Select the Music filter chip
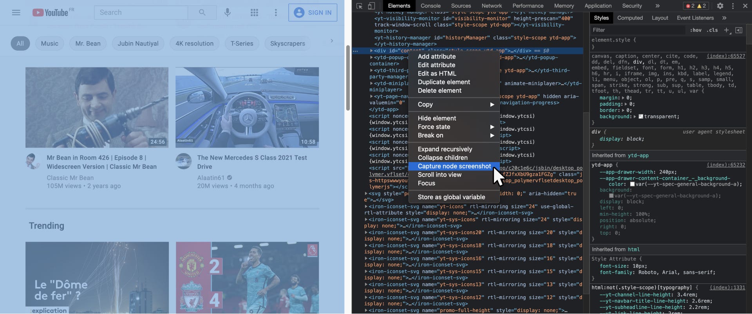 click(x=50, y=43)
